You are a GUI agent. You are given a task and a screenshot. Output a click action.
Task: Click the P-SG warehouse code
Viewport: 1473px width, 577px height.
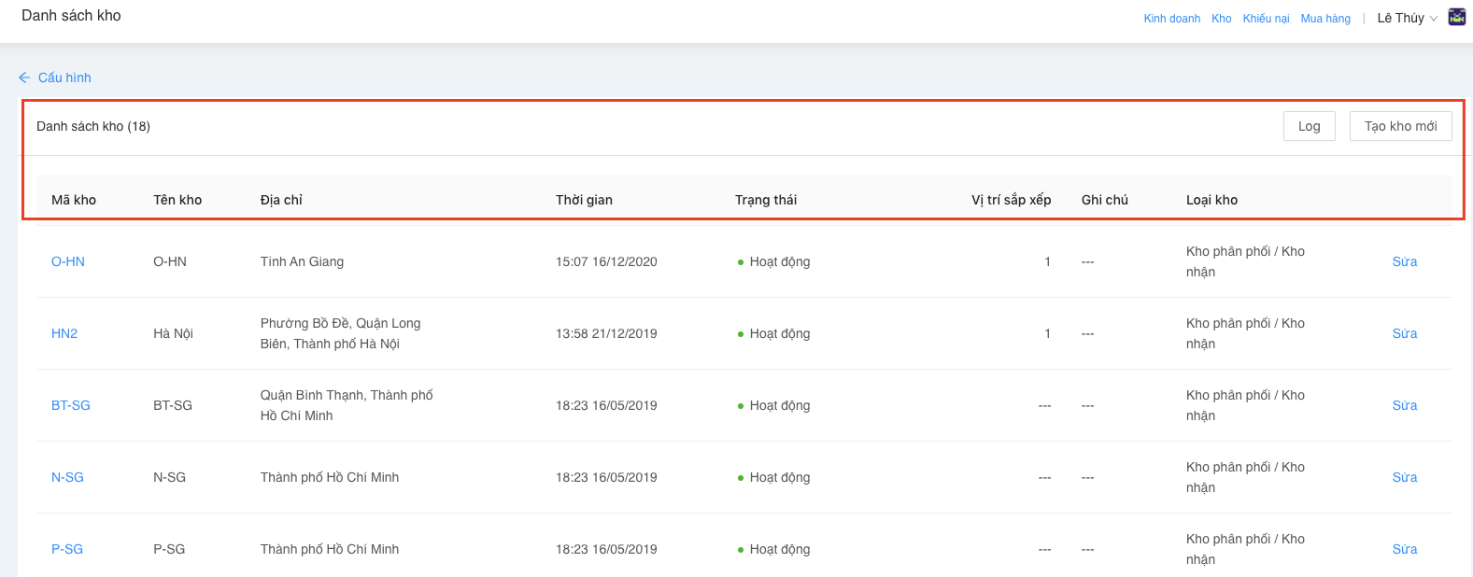pos(67,549)
